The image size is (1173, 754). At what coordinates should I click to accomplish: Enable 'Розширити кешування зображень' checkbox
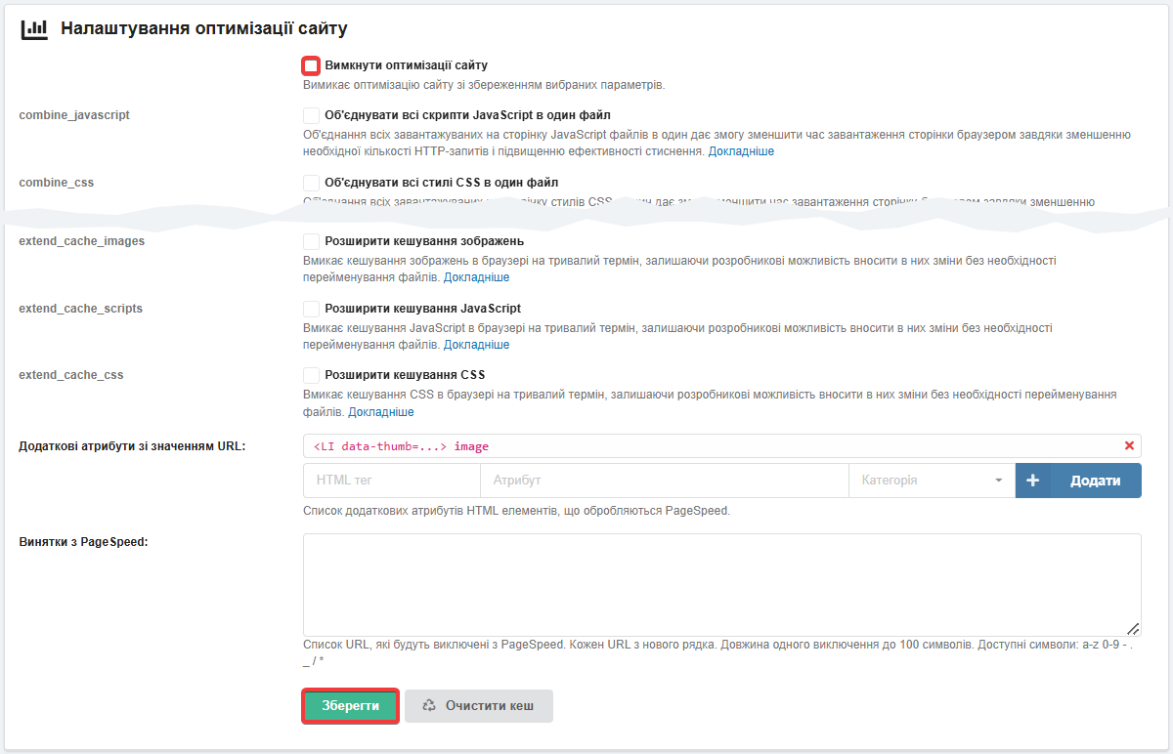(311, 241)
